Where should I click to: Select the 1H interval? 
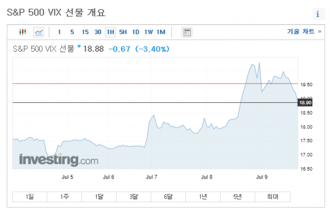tap(111, 32)
